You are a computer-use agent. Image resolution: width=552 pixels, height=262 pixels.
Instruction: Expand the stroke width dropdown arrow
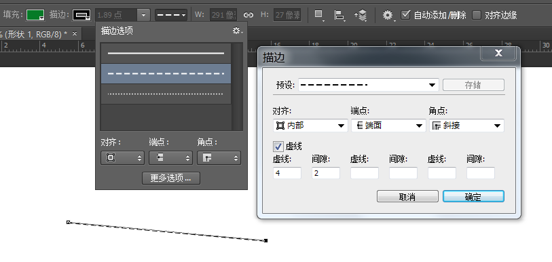point(143,15)
